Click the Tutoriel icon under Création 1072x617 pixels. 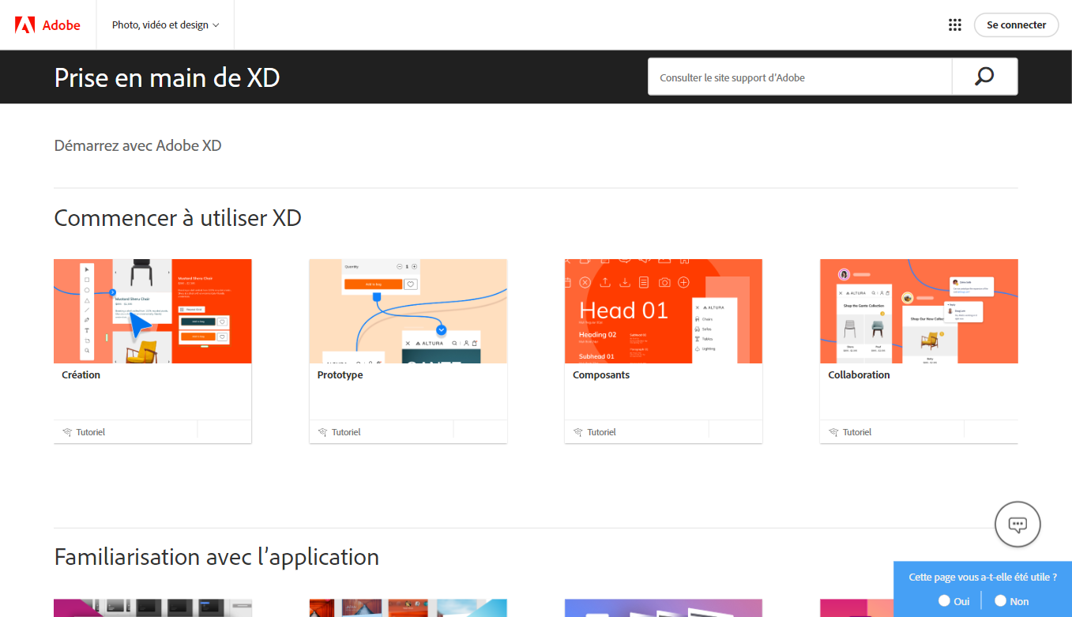[67, 432]
